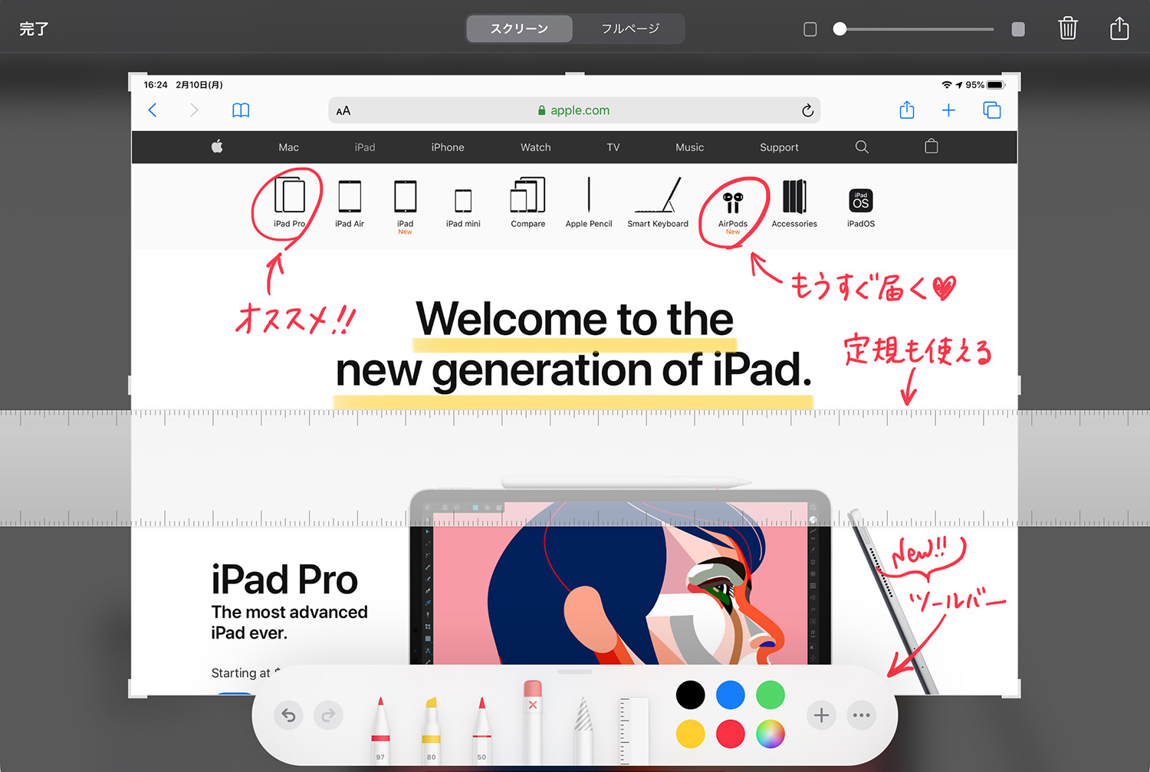Click the markup toolbar top grab handle
This screenshot has height=772, width=1150.
tap(575, 672)
